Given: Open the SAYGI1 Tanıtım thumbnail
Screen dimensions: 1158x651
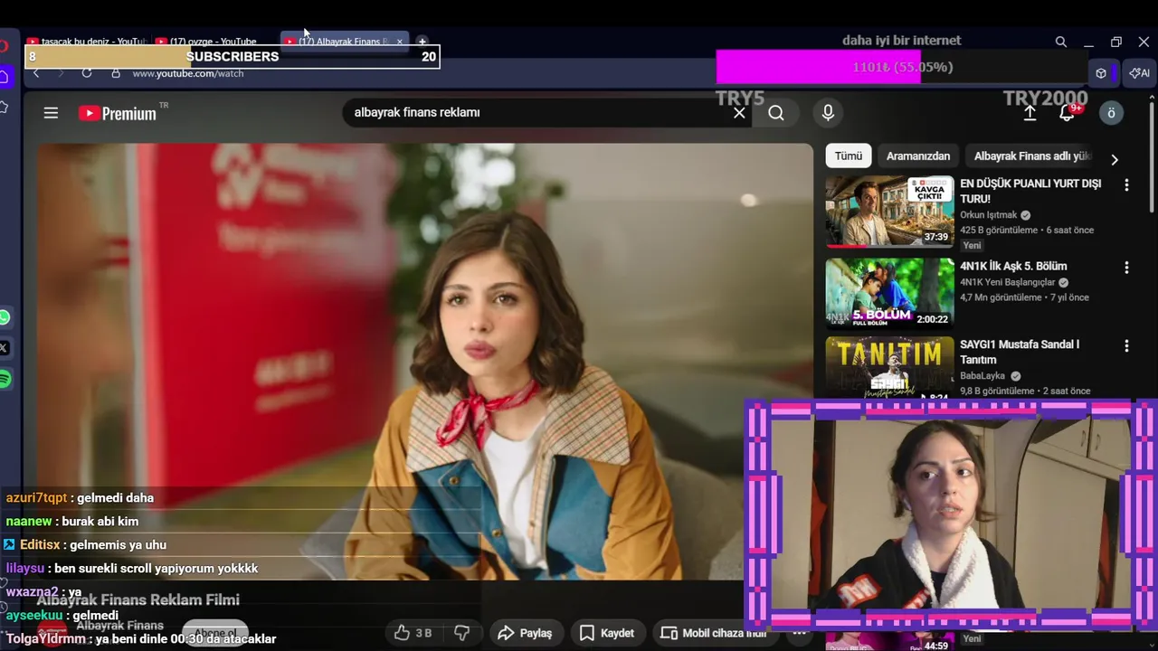Looking at the screenshot, I should click(889, 367).
